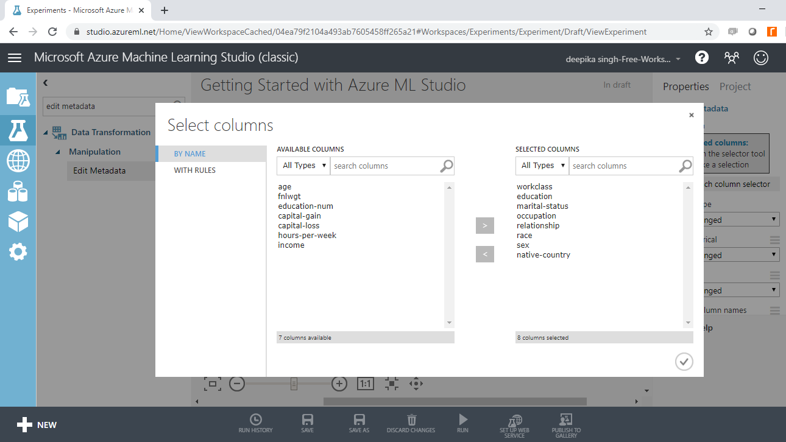Open the Properties pane tab

(x=686, y=86)
